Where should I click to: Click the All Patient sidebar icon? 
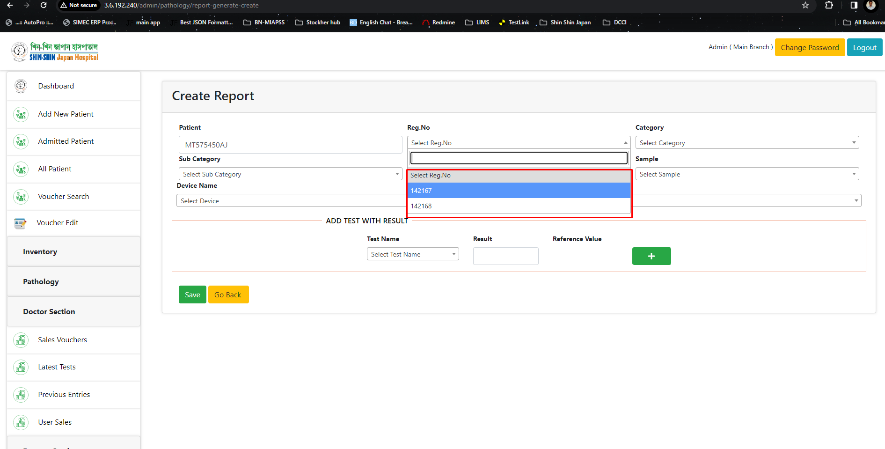[21, 169]
